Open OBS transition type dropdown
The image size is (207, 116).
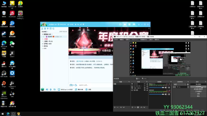[x=180, y=85]
